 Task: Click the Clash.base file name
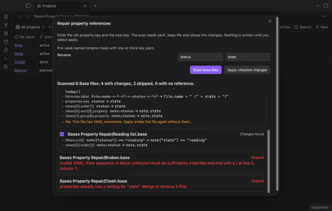pos(93,181)
